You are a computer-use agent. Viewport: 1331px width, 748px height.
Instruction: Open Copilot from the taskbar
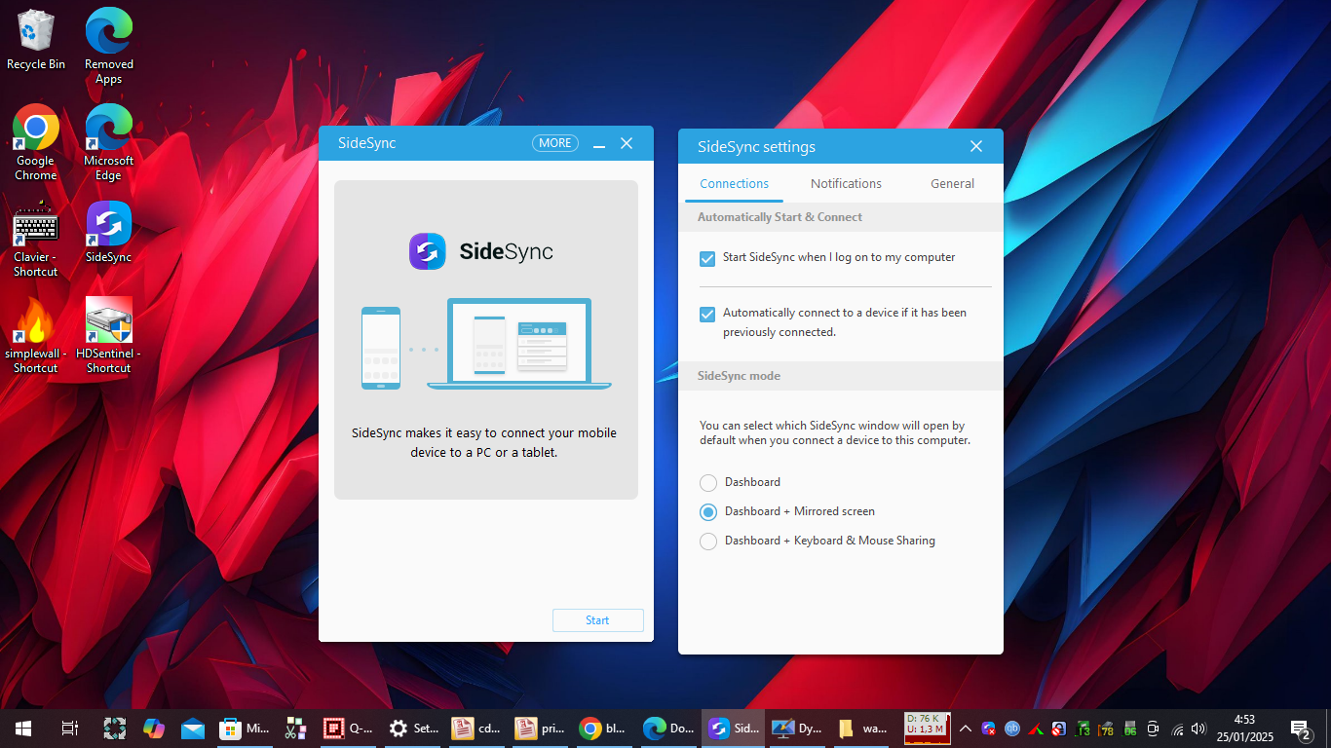(154, 728)
